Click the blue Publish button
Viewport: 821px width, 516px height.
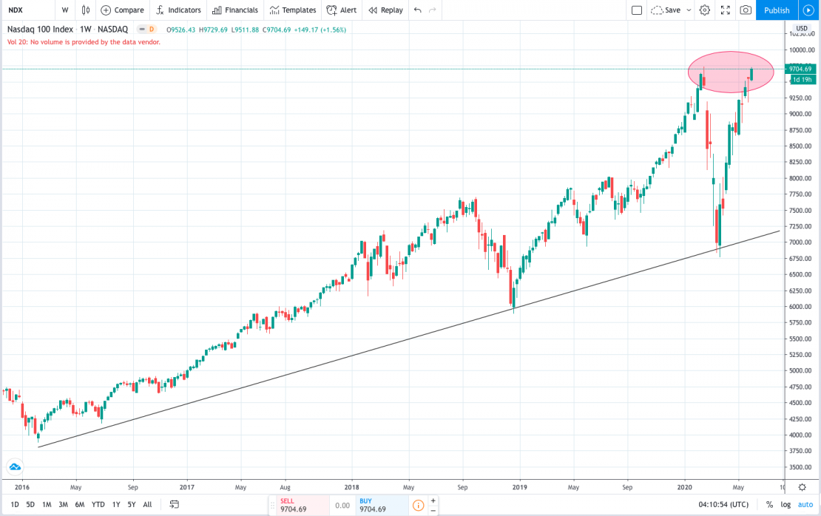[x=777, y=10]
